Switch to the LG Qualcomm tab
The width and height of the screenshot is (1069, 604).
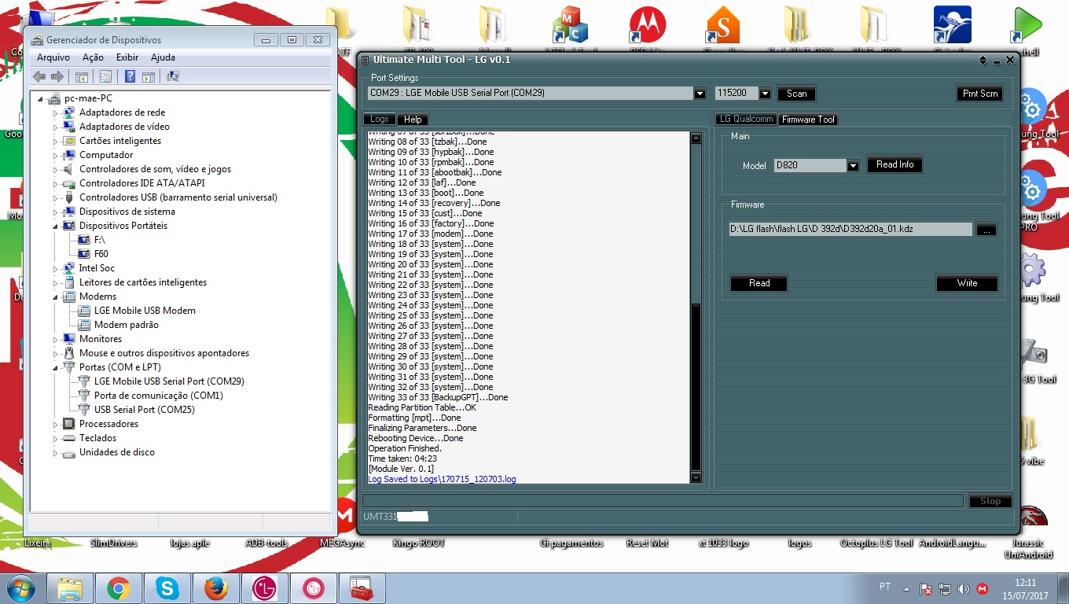click(746, 119)
